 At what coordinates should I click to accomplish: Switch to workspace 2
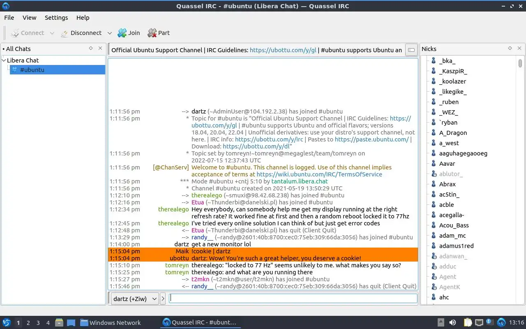click(28, 323)
